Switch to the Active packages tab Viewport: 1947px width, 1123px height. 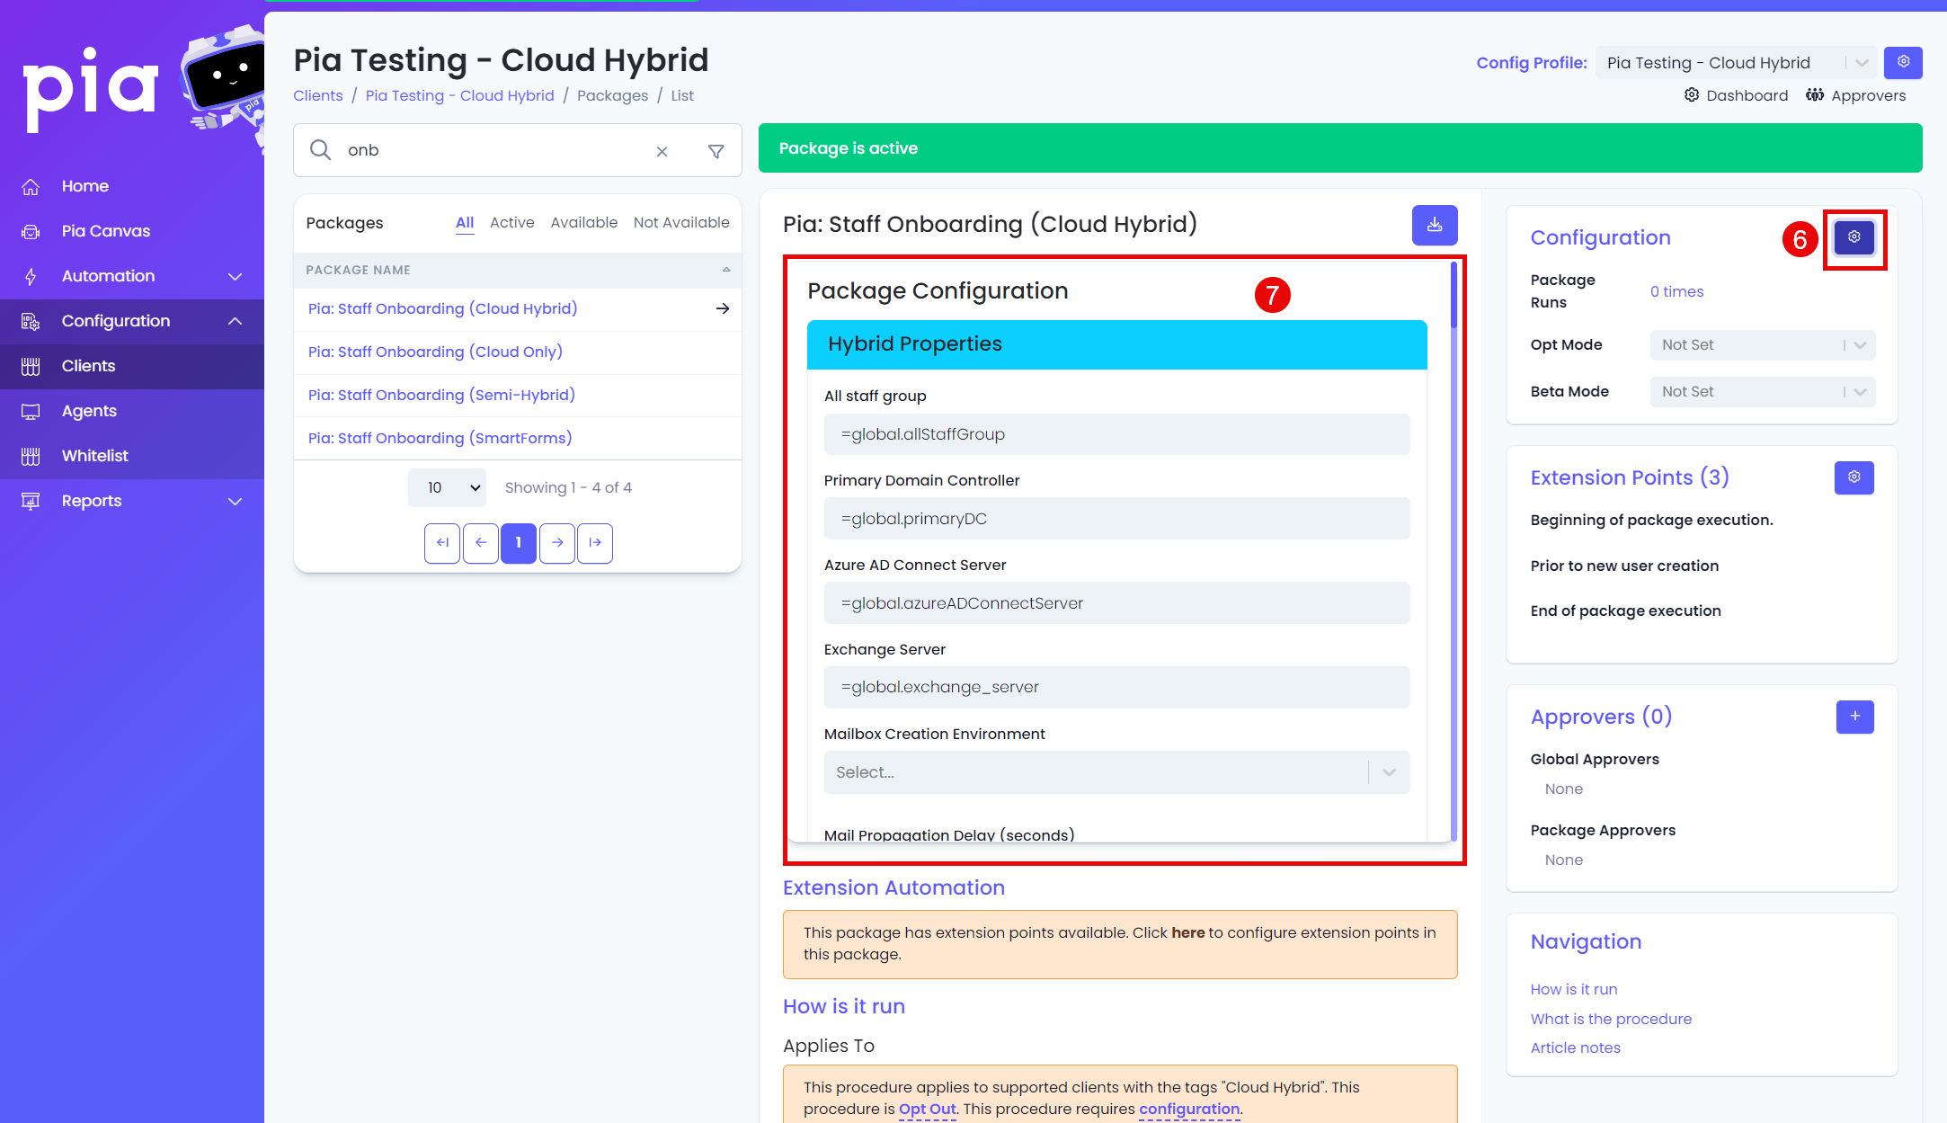(x=512, y=222)
